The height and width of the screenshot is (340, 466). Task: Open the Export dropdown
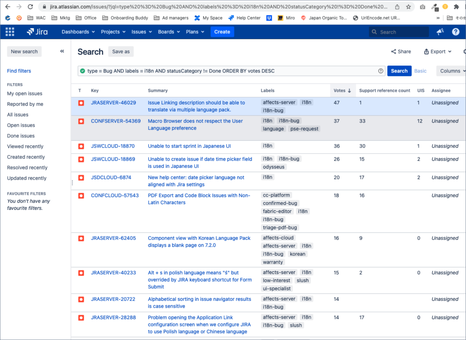[438, 51]
